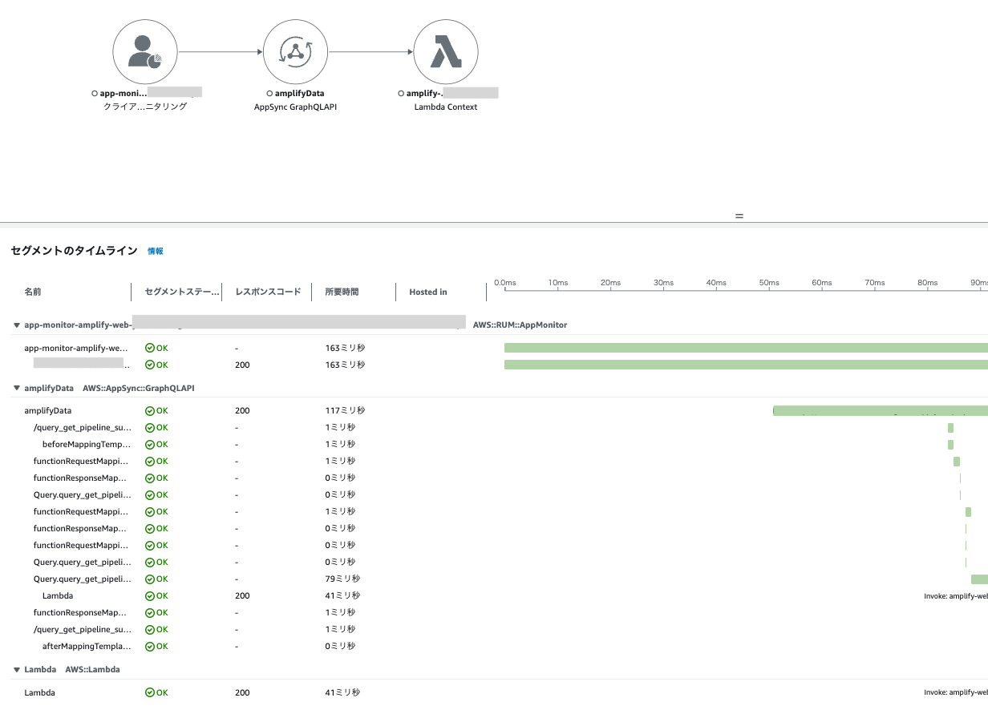The width and height of the screenshot is (988, 714).
Task: Click OK icon on app-monitor-amplify-we 163ミリ秒 row
Action: [x=150, y=348]
